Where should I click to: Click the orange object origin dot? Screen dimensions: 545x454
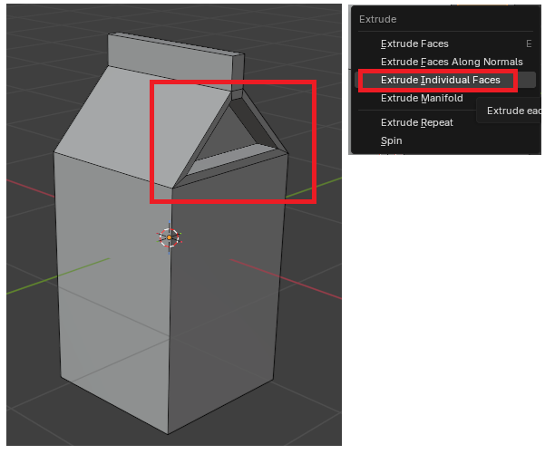click(170, 237)
